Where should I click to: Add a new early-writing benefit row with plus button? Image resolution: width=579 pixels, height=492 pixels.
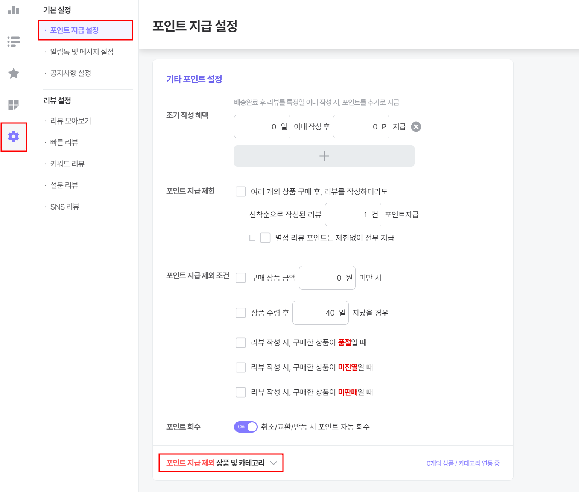[324, 156]
